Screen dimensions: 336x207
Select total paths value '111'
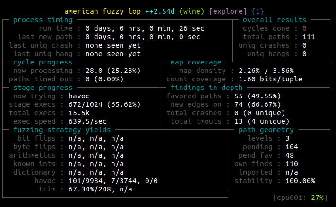tap(309, 37)
